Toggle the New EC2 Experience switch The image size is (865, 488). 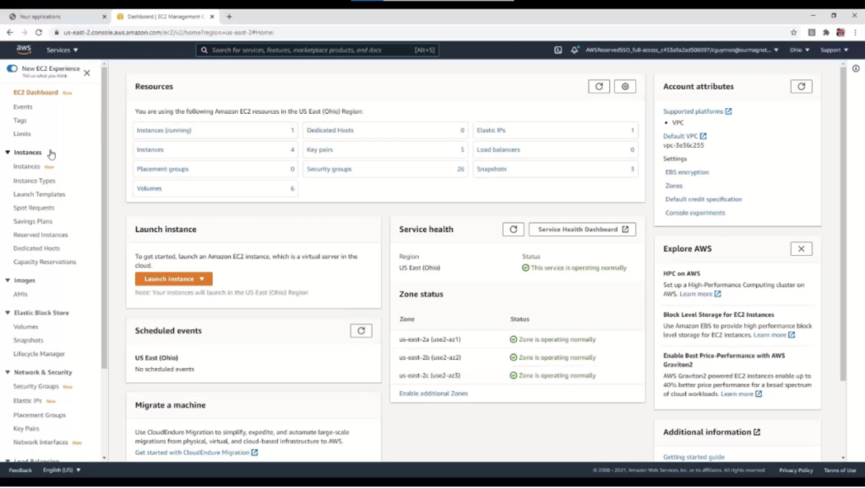[x=12, y=68]
